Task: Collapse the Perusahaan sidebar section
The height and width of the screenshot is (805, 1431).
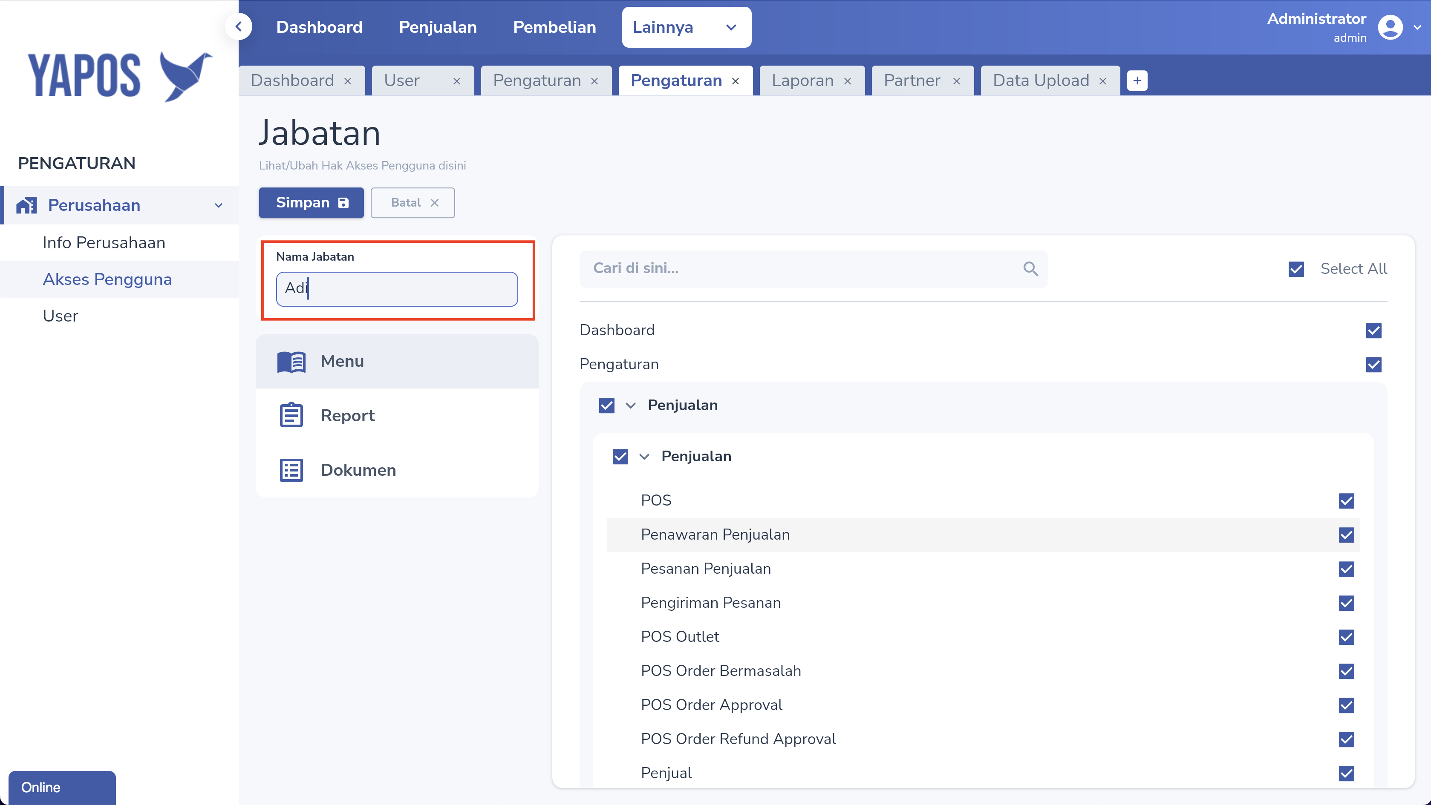Action: (219, 205)
